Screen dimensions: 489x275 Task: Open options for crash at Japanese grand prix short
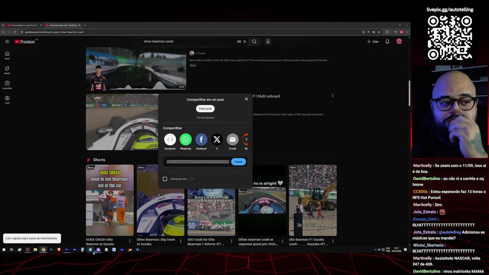282,241
